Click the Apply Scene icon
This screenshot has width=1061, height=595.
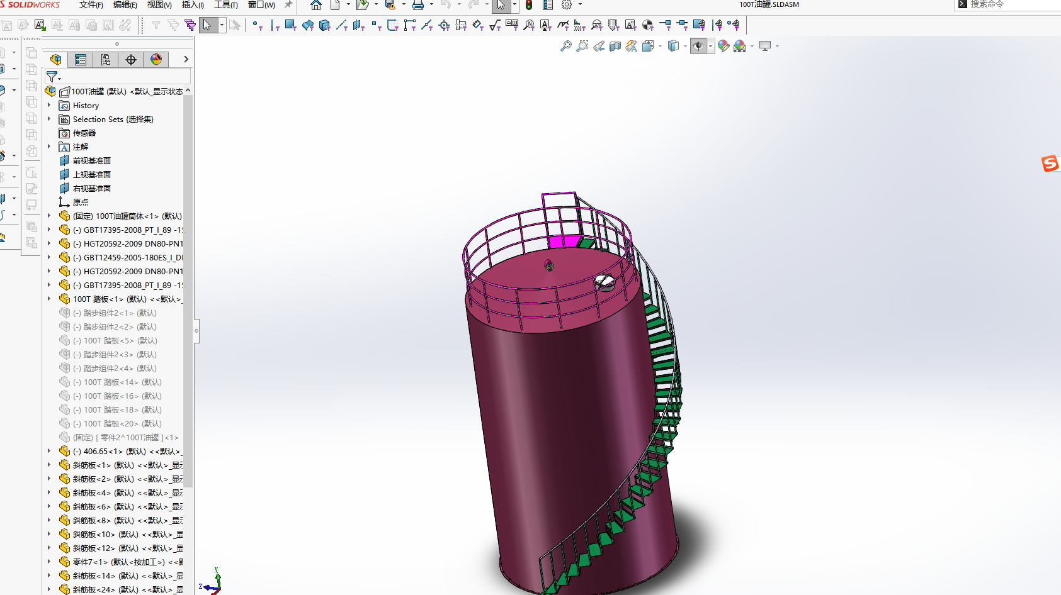pos(740,46)
